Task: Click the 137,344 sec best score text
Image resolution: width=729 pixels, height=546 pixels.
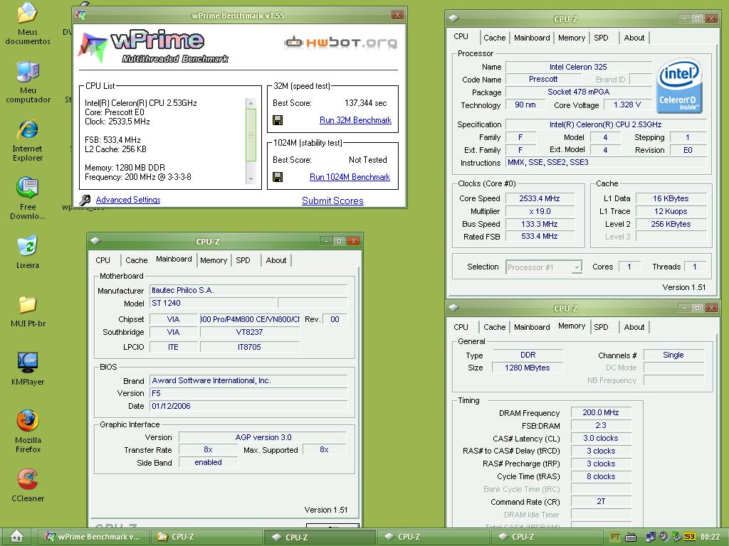Action: [x=365, y=103]
